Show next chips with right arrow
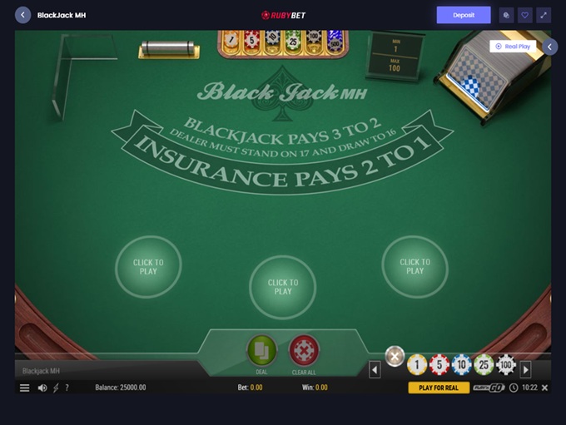The height and width of the screenshot is (425, 566). (525, 369)
